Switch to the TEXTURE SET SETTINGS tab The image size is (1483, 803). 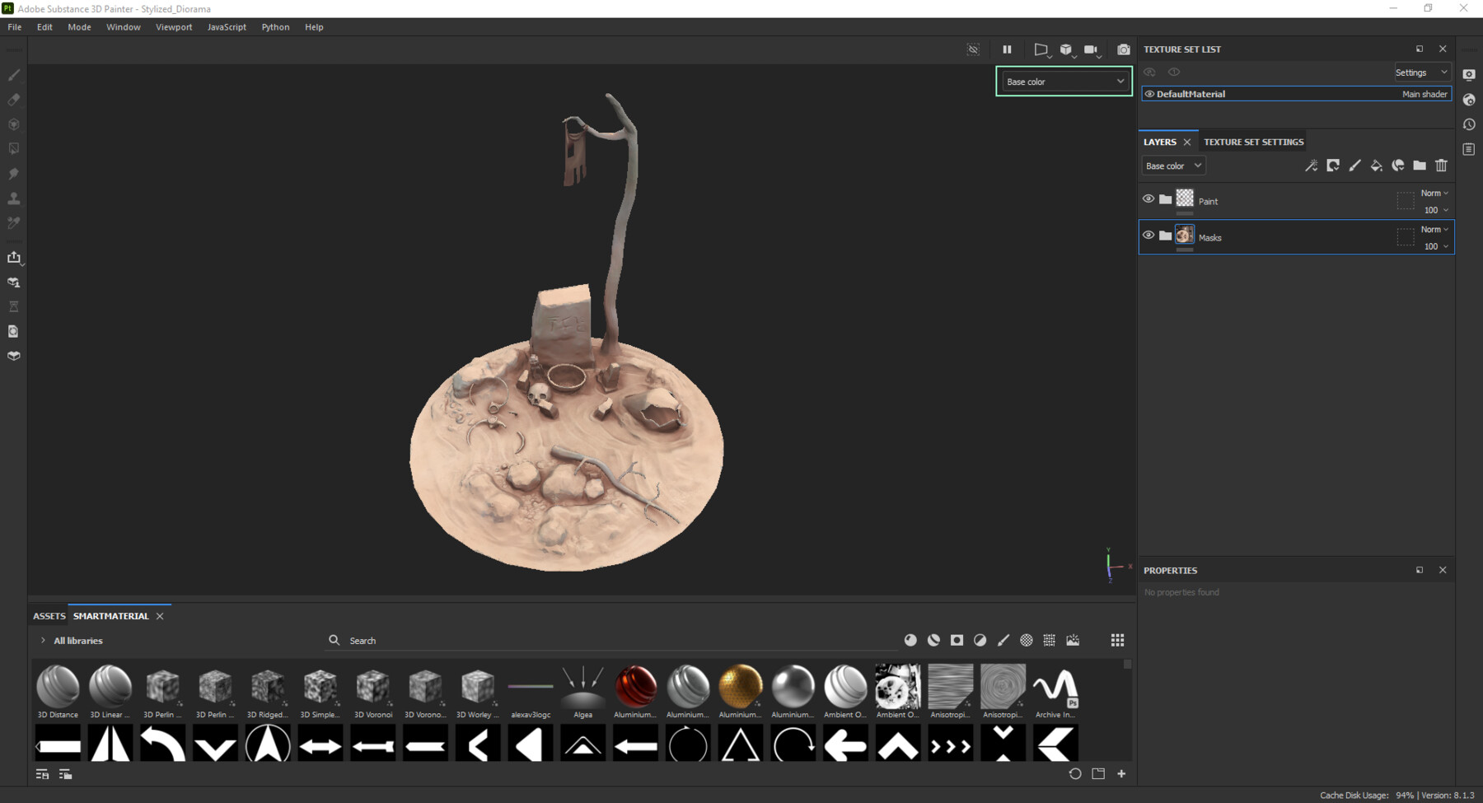pos(1253,142)
